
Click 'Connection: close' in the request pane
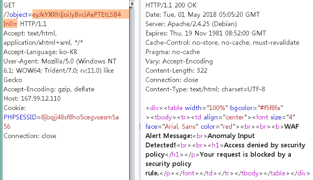(x=30, y=136)
